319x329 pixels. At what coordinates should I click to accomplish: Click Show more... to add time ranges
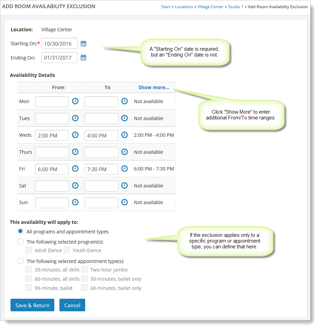pos(154,87)
